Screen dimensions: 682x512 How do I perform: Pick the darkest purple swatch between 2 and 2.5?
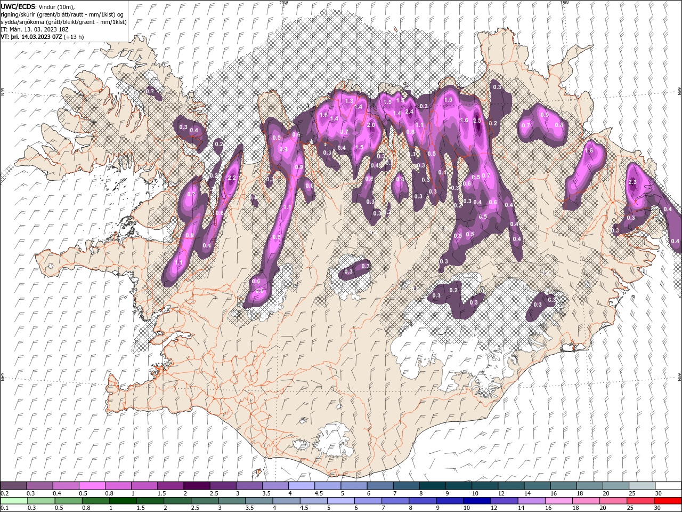(196, 486)
